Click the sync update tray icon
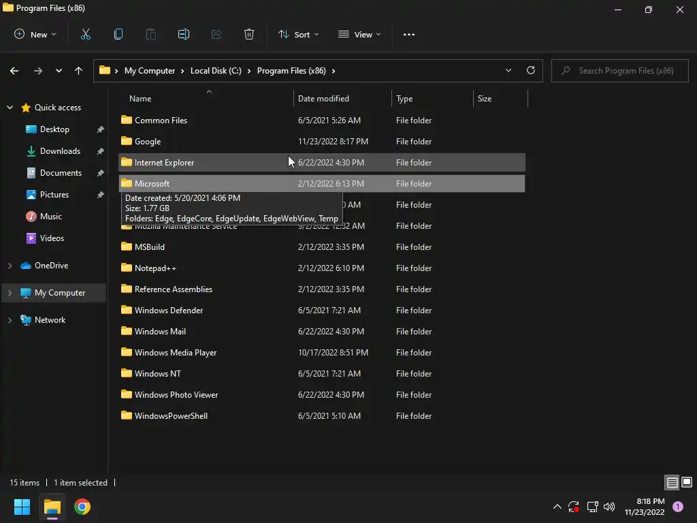Screen dimensions: 697x523 point(573,507)
